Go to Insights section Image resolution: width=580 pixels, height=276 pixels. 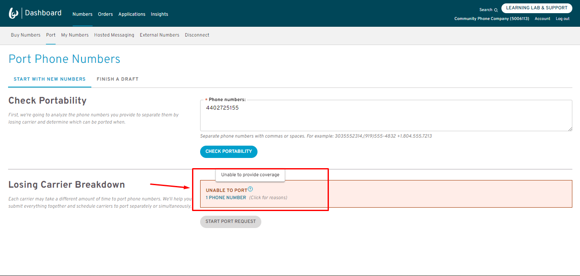coord(159,14)
